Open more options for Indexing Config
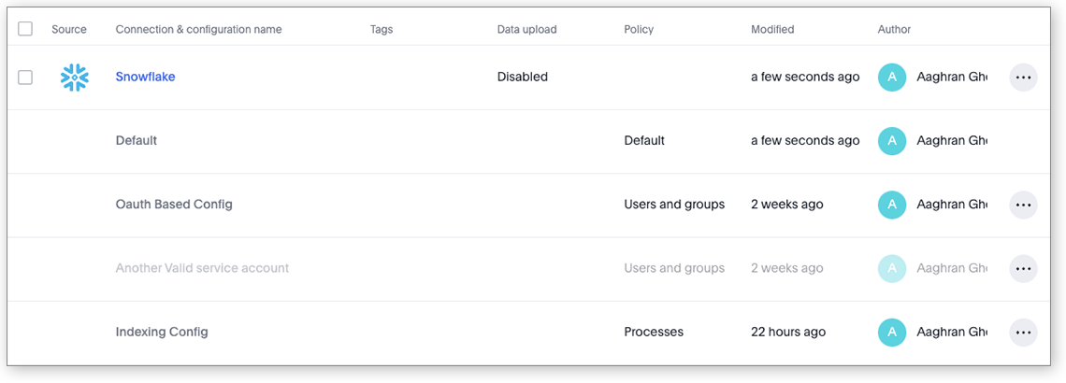The height and width of the screenshot is (383, 1066). (x=1023, y=332)
